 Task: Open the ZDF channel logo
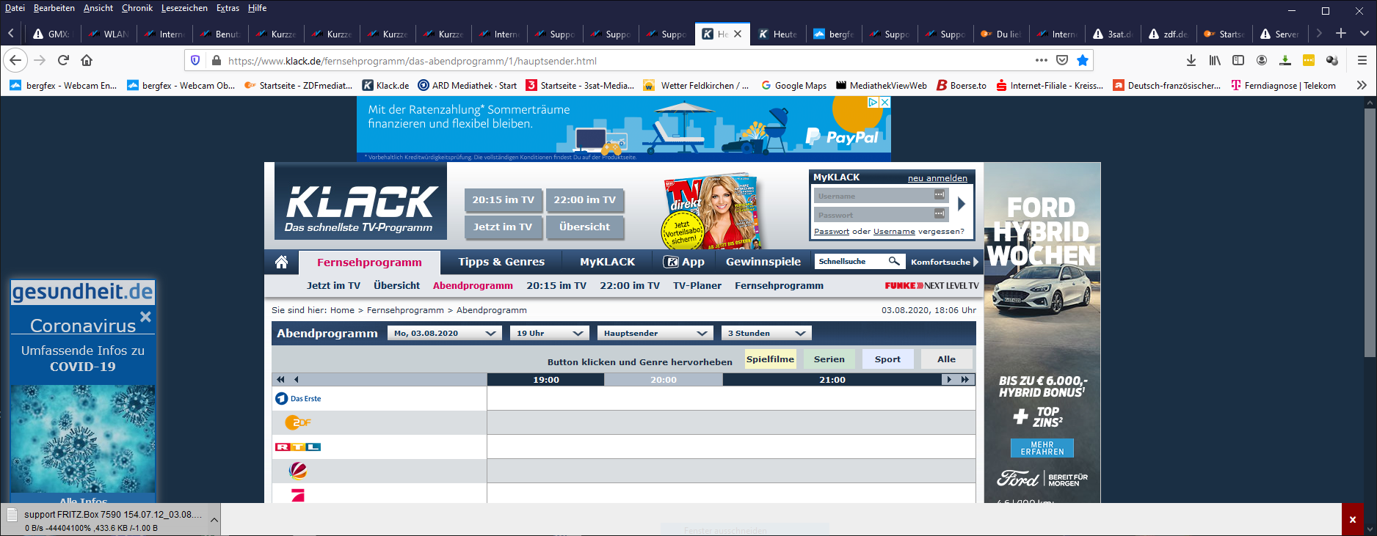(297, 422)
